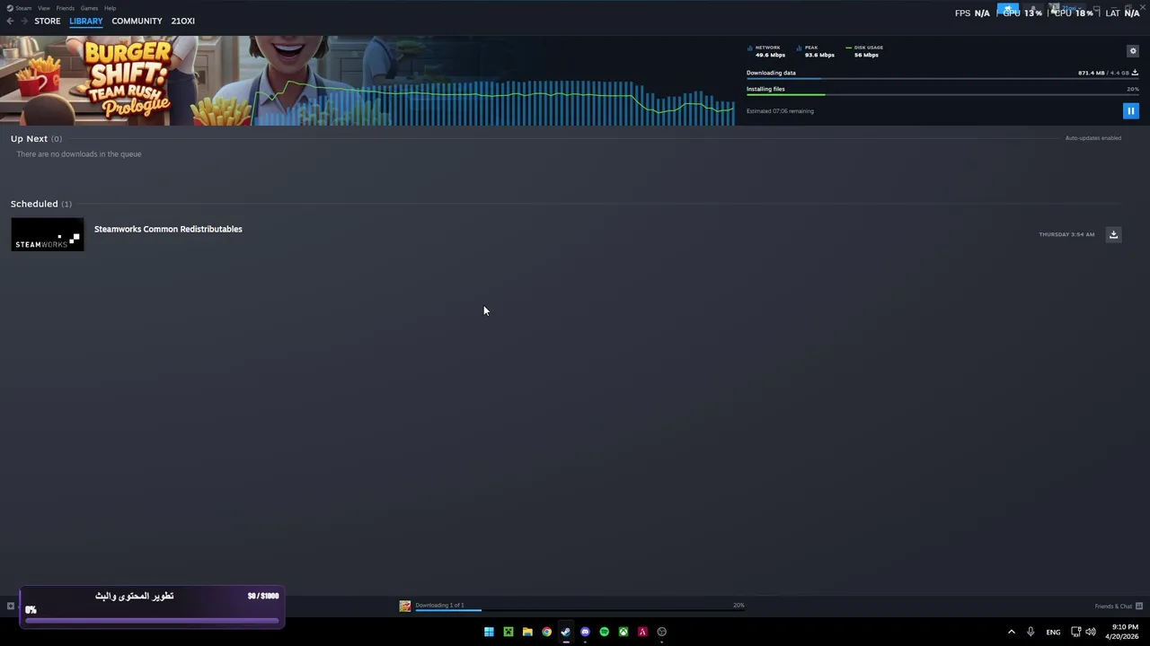Open Steam notifications bell icon
The width and height of the screenshot is (1150, 646).
[x=1032, y=8]
